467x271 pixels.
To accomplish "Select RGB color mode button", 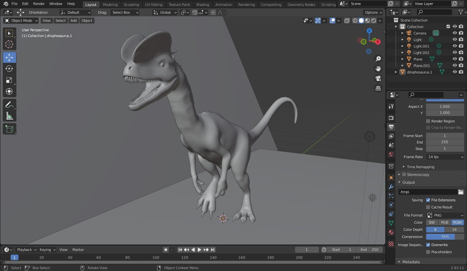I will (444, 223).
